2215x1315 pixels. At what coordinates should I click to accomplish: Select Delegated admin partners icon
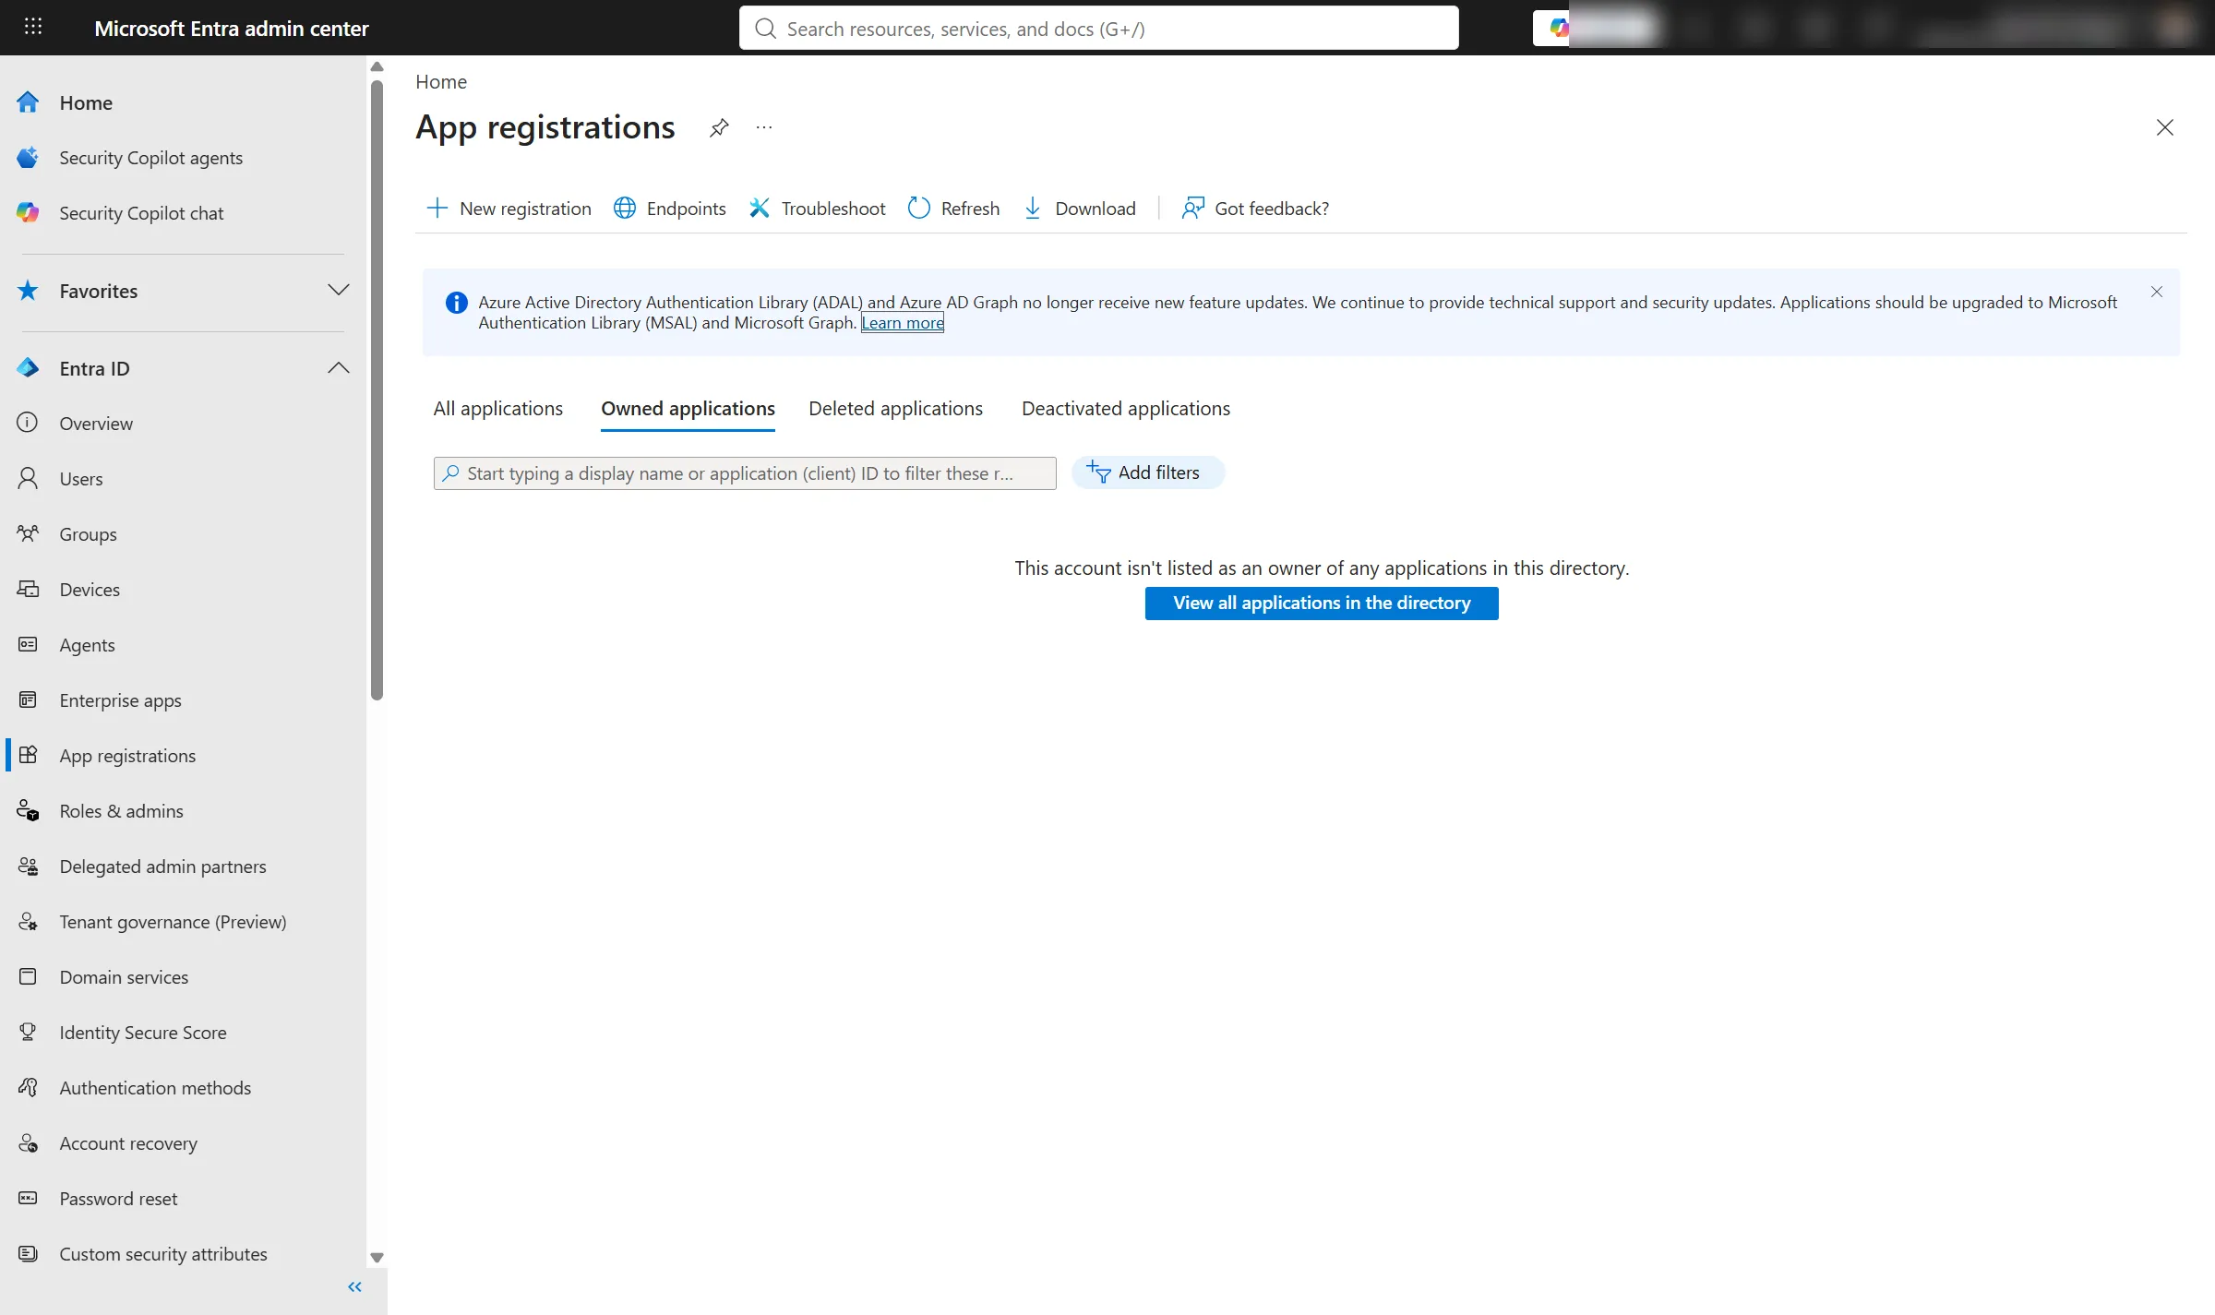point(28,866)
